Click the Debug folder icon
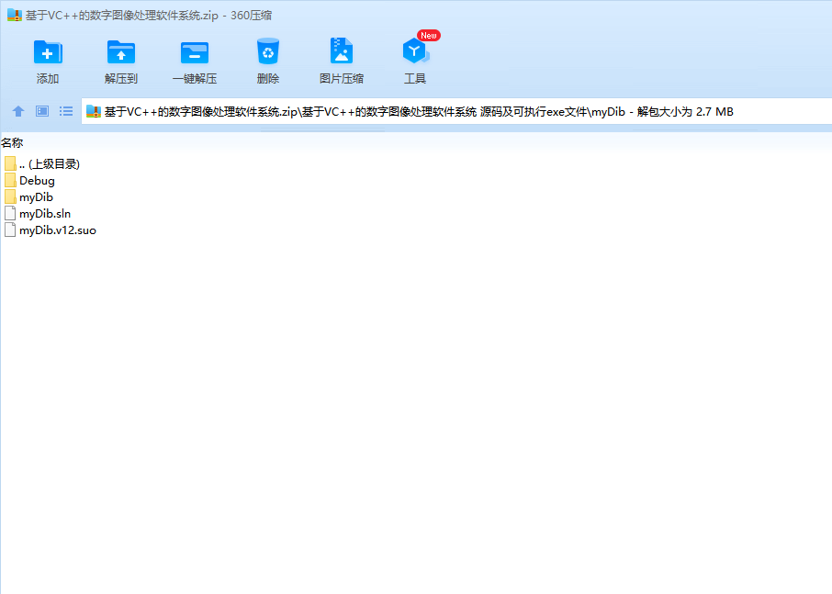832x594 pixels. coord(10,180)
